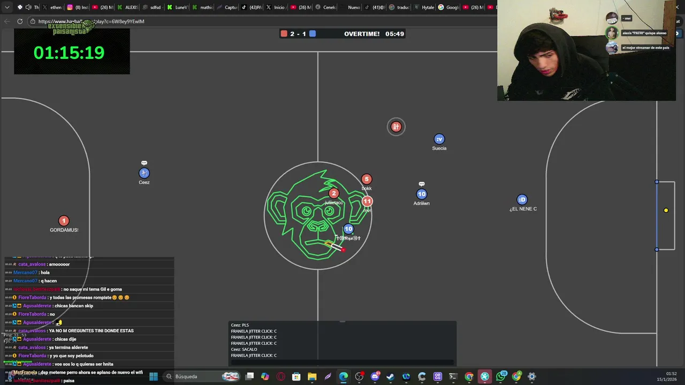Switch to the Hytale browser tab

(424, 7)
